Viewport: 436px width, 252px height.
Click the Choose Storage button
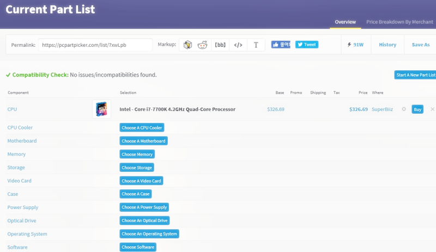point(137,168)
